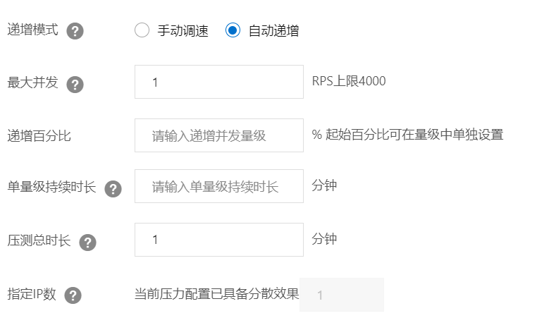The width and height of the screenshot is (544, 318).
Task: Select the 手动调速 radio button
Action: click(x=142, y=30)
